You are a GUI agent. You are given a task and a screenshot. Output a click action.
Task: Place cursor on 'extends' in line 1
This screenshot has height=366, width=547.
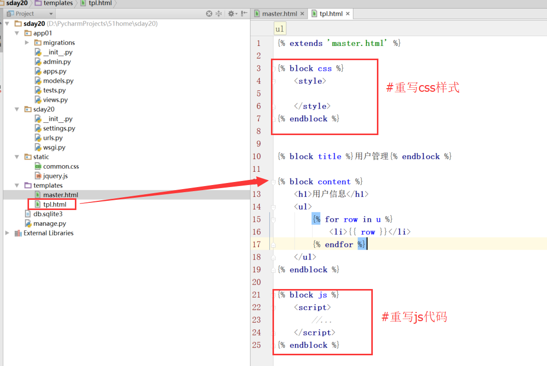(x=306, y=43)
